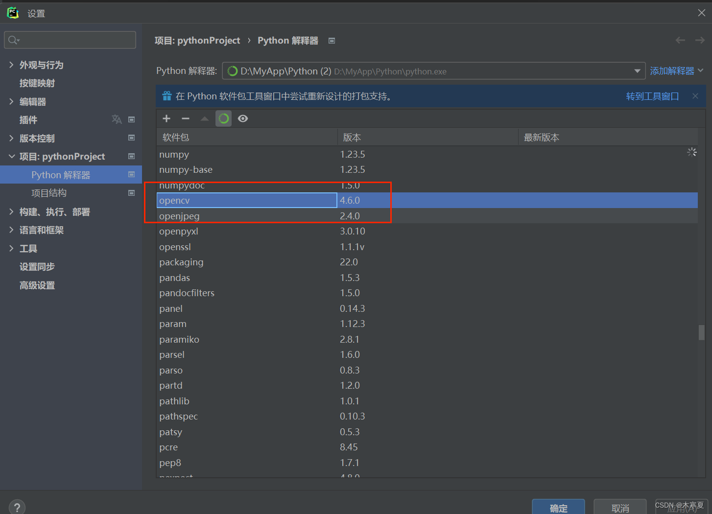Select the openpyxl package row
This screenshot has height=514, width=712.
pos(427,231)
